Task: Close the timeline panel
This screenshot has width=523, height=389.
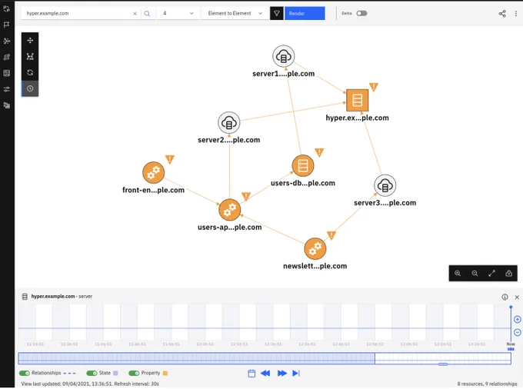Action: point(517,297)
